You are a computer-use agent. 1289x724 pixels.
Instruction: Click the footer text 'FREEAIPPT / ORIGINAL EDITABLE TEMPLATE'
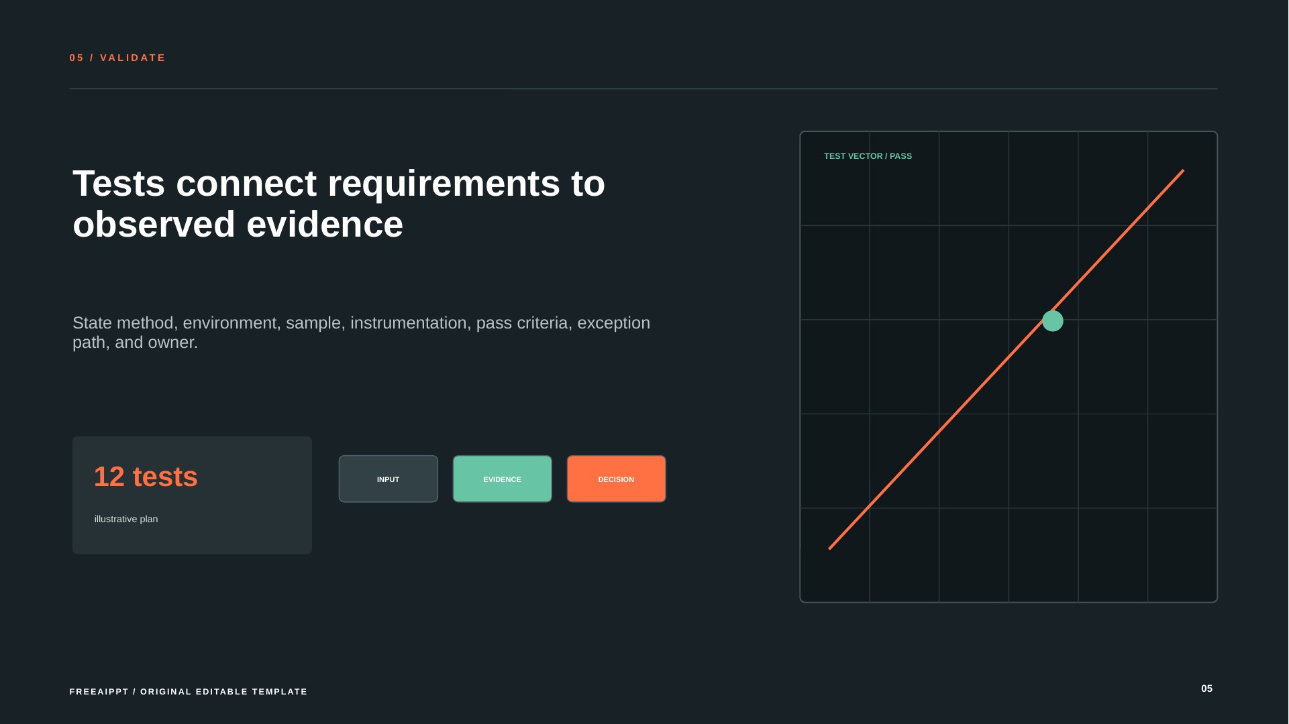(x=189, y=691)
